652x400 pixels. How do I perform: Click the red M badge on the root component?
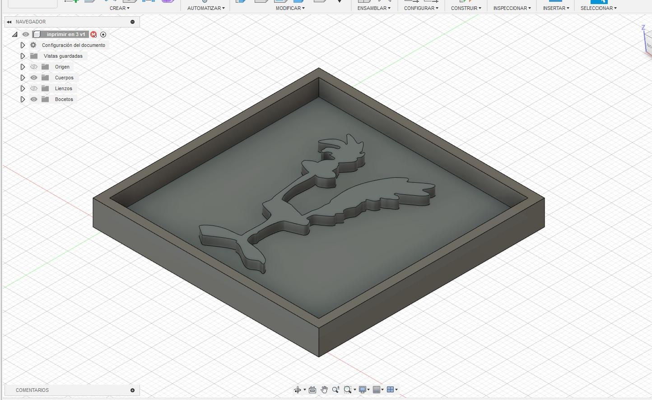click(x=93, y=34)
